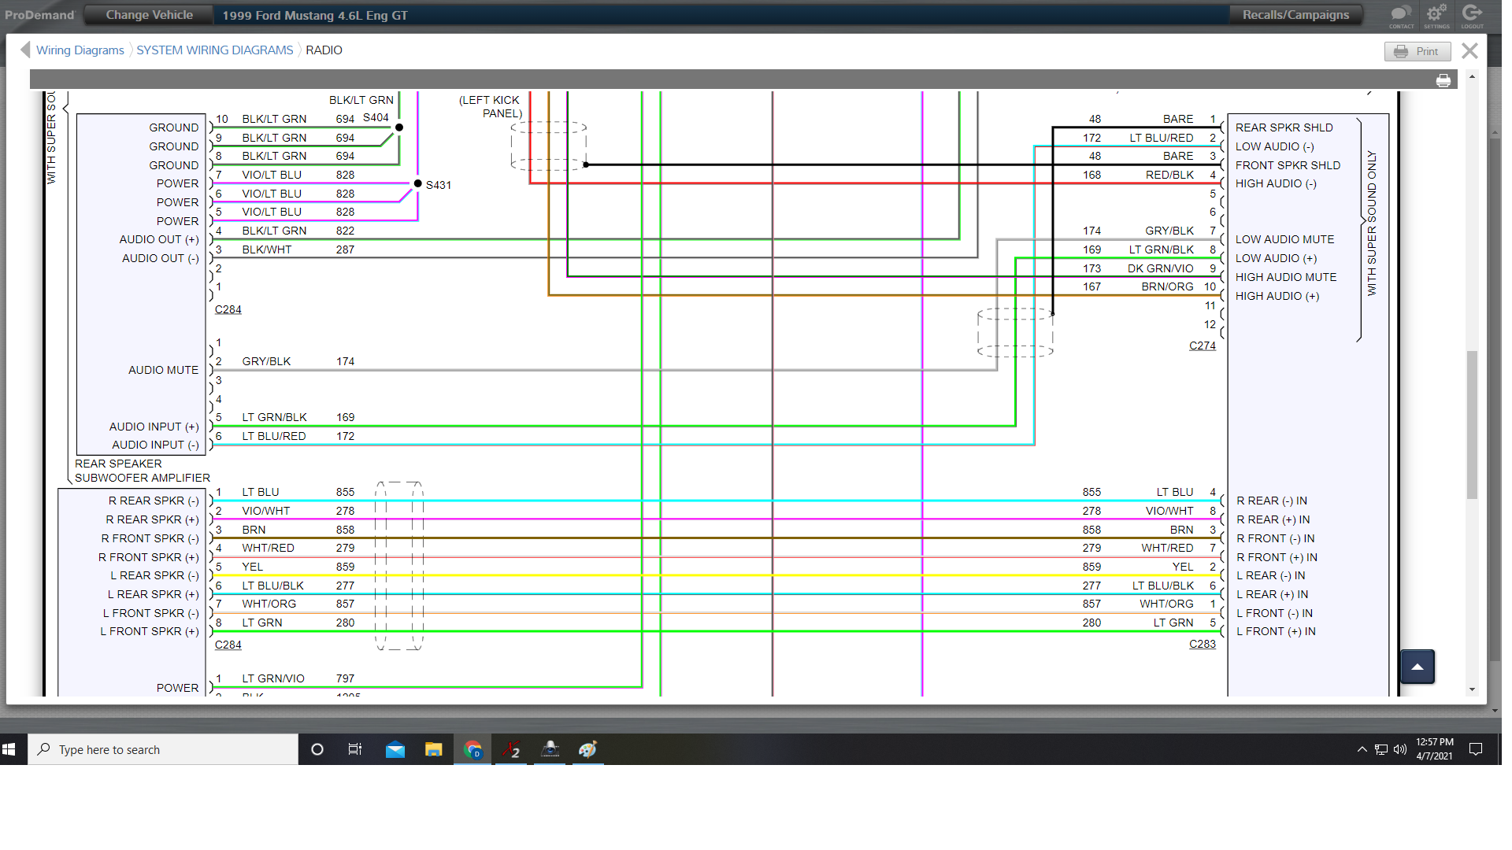Click the small printer icon in gray bar
The image size is (1512, 850).
(1443, 81)
